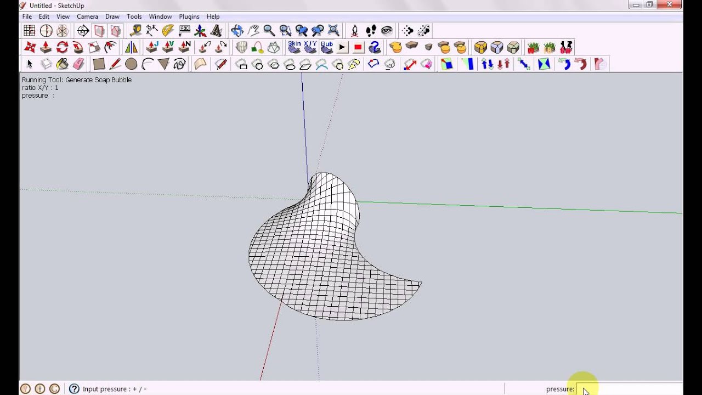
Task: Click the red redo curved arrow icon
Action: click(580, 64)
